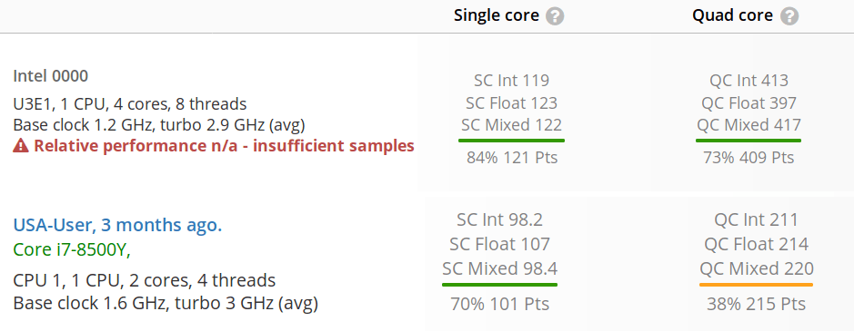
Task: Open the USA-User, 3 months ago link
Action: pyautogui.click(x=117, y=225)
